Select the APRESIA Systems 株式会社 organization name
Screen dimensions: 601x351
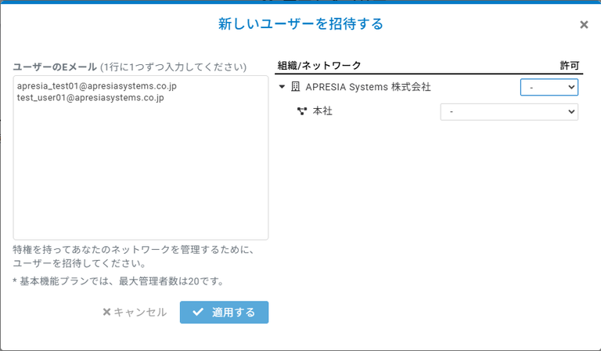click(x=368, y=87)
